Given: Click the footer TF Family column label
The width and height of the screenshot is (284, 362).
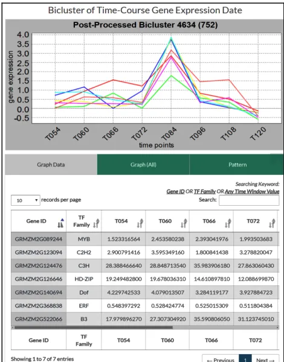Looking at the screenshot, I should pos(84,340).
